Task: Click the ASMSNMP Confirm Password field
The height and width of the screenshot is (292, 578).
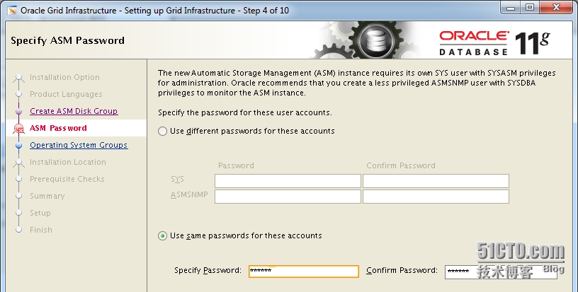Action: tap(436, 197)
